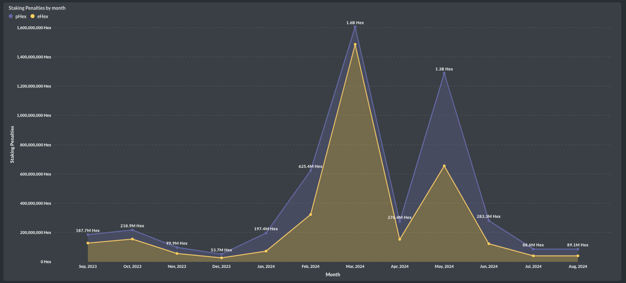The width and height of the screenshot is (626, 283).
Task: Click the Sep, 2023 x-axis label
Action: pos(88,267)
